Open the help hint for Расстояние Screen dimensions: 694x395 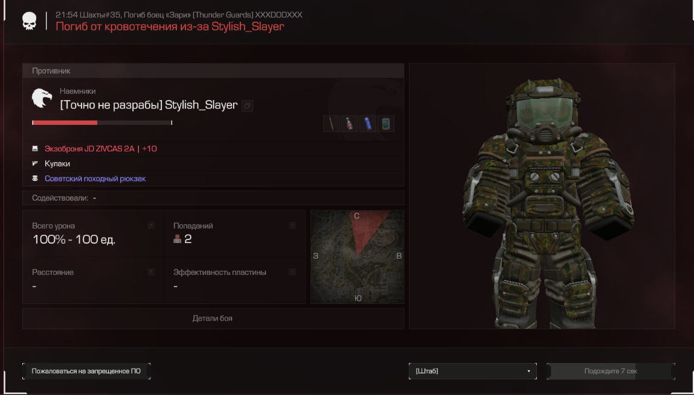pos(151,272)
